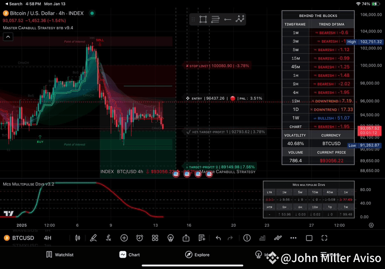The width and height of the screenshot is (385, 269).
Task: Click the Publish share icon
Action: (x=186, y=238)
